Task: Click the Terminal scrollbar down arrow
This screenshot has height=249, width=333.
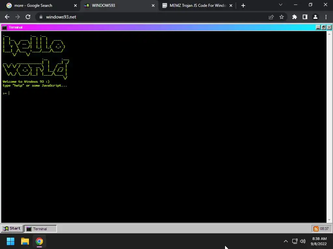Action: (329, 220)
